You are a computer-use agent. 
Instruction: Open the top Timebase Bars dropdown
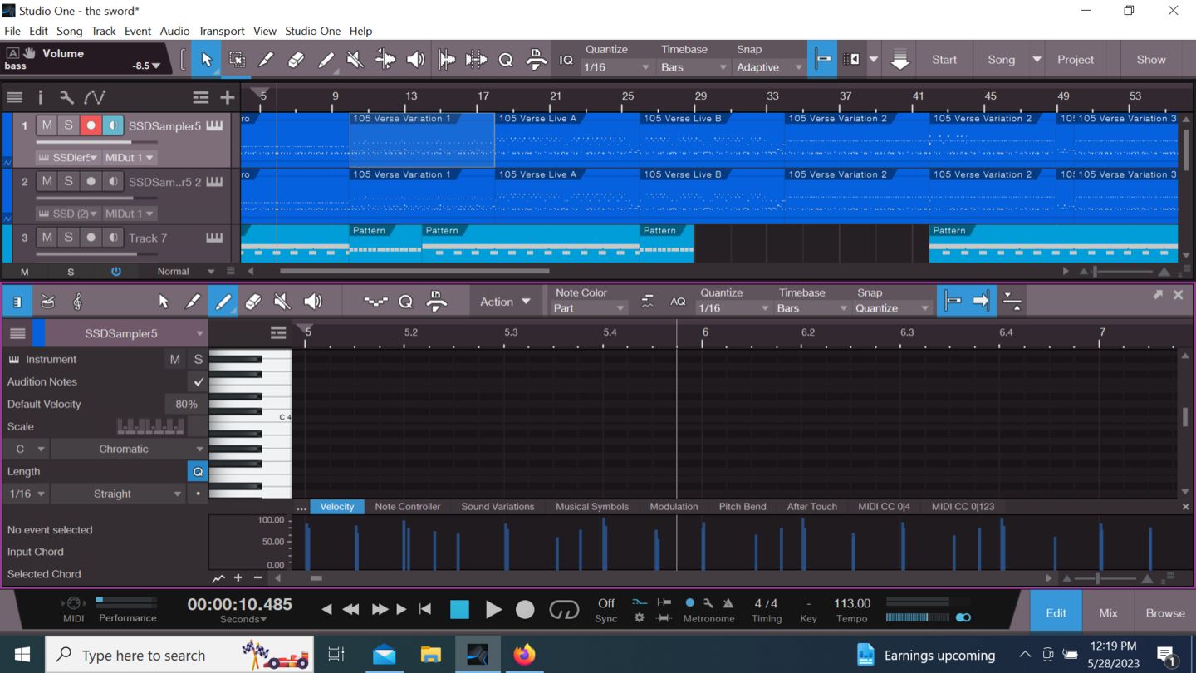pos(693,67)
